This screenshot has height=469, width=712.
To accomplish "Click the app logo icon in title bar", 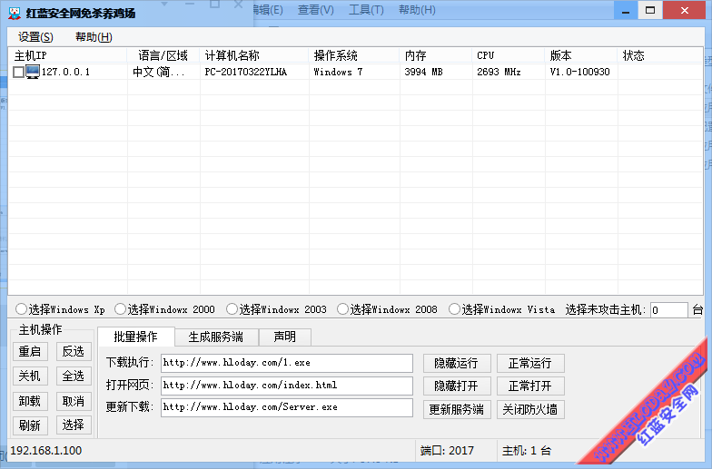I will click(x=15, y=13).
